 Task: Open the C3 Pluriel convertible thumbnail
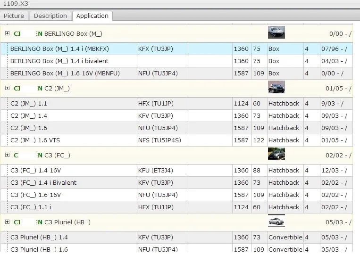[x=276, y=221]
